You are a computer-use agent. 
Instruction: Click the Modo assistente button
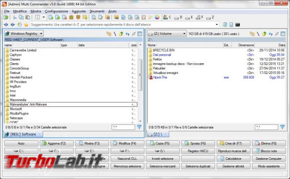click(269, 166)
